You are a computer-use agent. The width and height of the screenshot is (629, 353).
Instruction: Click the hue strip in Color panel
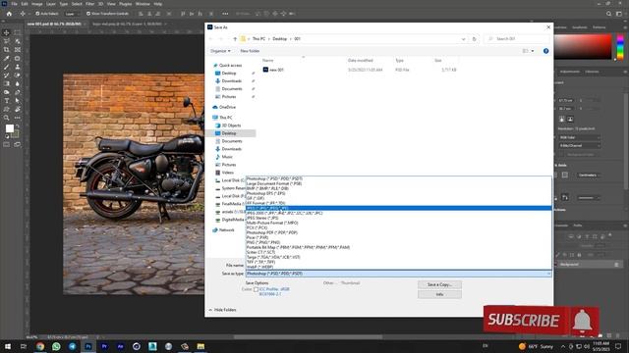click(x=620, y=46)
